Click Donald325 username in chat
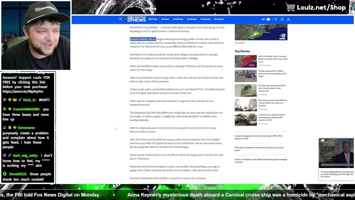 (x=18, y=174)
